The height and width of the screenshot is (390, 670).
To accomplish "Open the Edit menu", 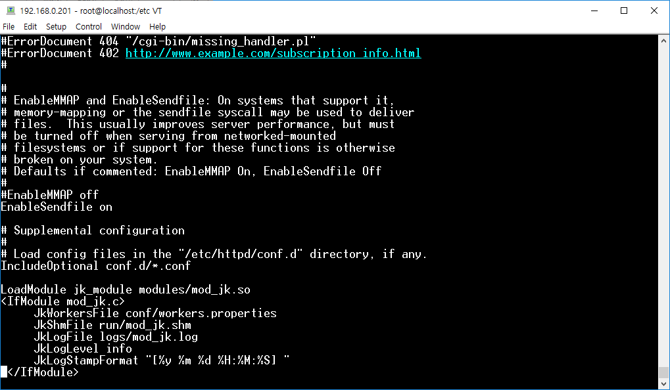I will pos(30,26).
